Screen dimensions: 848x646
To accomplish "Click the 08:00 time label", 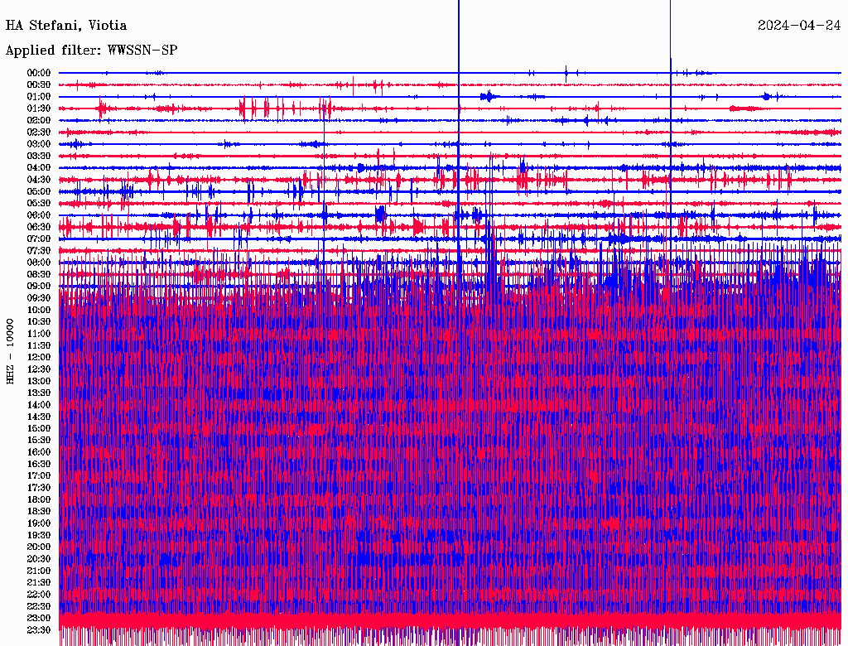I will 39,263.
